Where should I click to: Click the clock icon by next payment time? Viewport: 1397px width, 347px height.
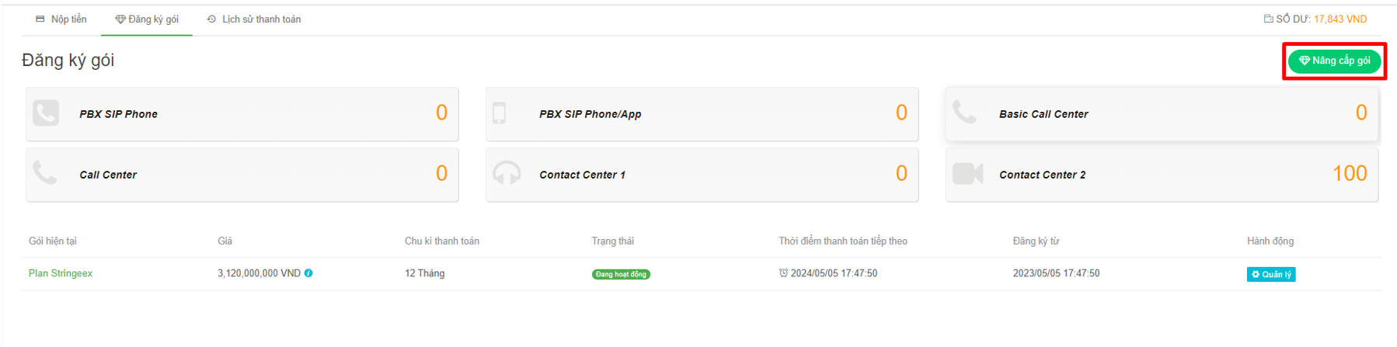pyautogui.click(x=783, y=273)
